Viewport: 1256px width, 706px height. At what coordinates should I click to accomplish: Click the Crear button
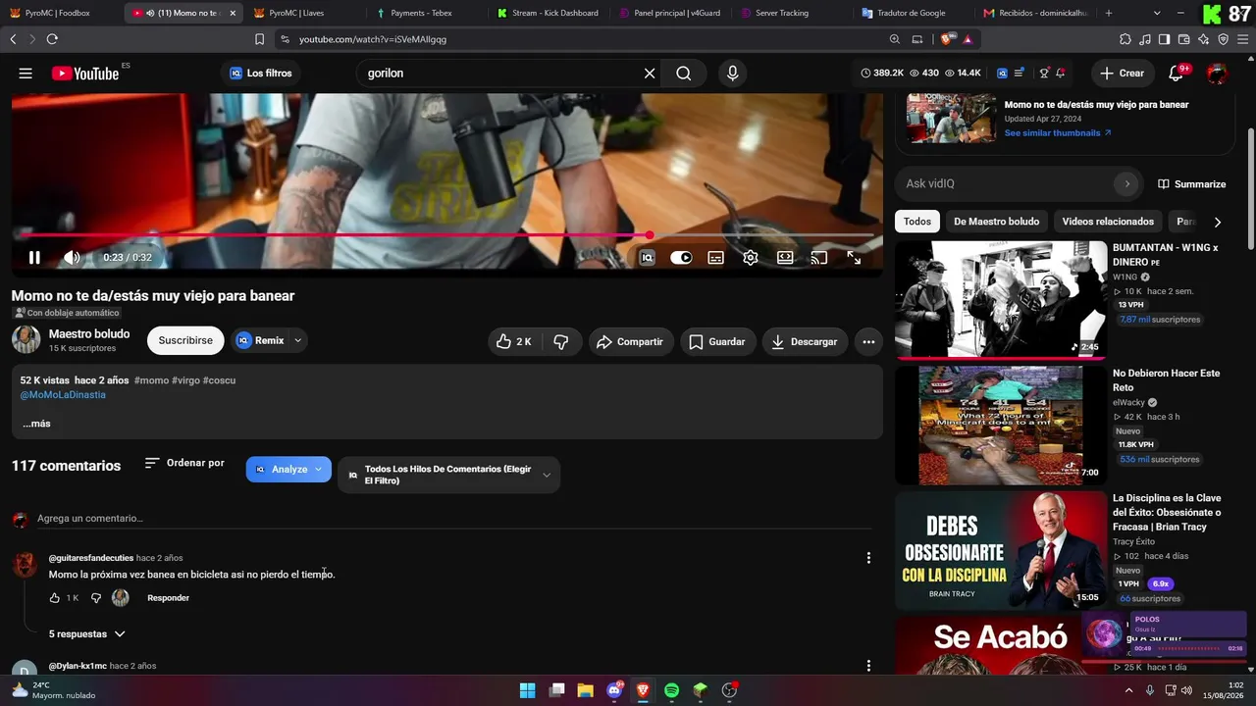(1122, 74)
